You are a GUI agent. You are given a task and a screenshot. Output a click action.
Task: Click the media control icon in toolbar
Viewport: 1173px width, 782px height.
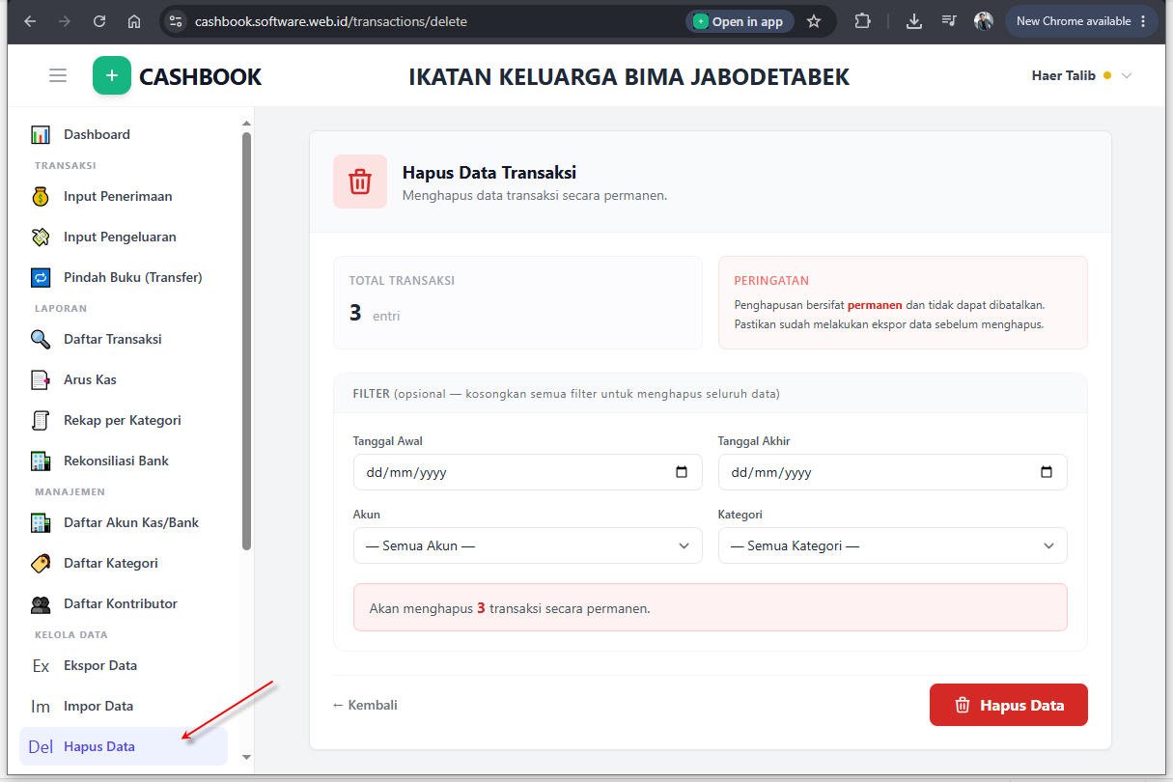click(949, 21)
